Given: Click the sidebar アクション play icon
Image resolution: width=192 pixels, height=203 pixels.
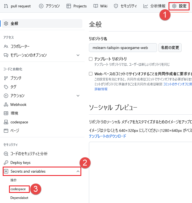Looking at the screenshot, I should (x=6, y=96).
